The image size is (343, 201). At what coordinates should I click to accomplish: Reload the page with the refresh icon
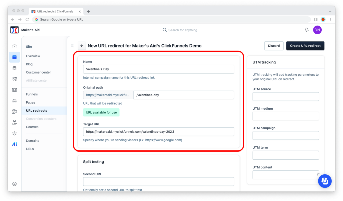[27, 19]
